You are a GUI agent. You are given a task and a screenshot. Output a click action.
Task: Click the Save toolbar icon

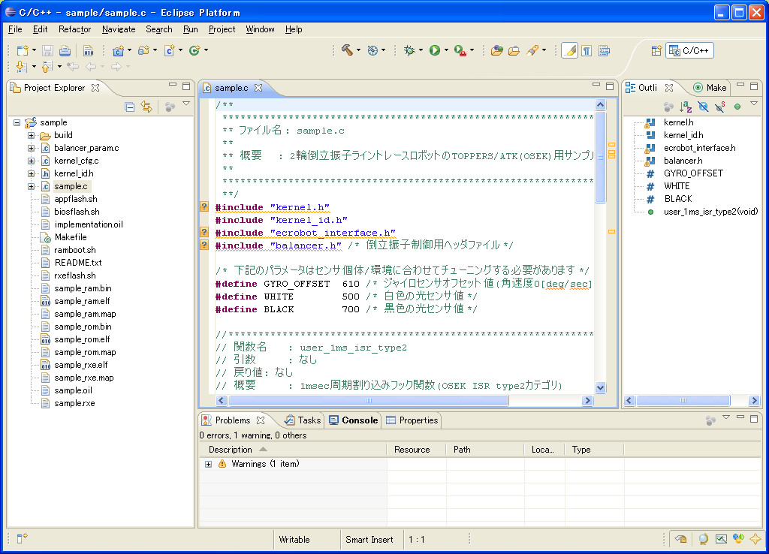[47, 50]
